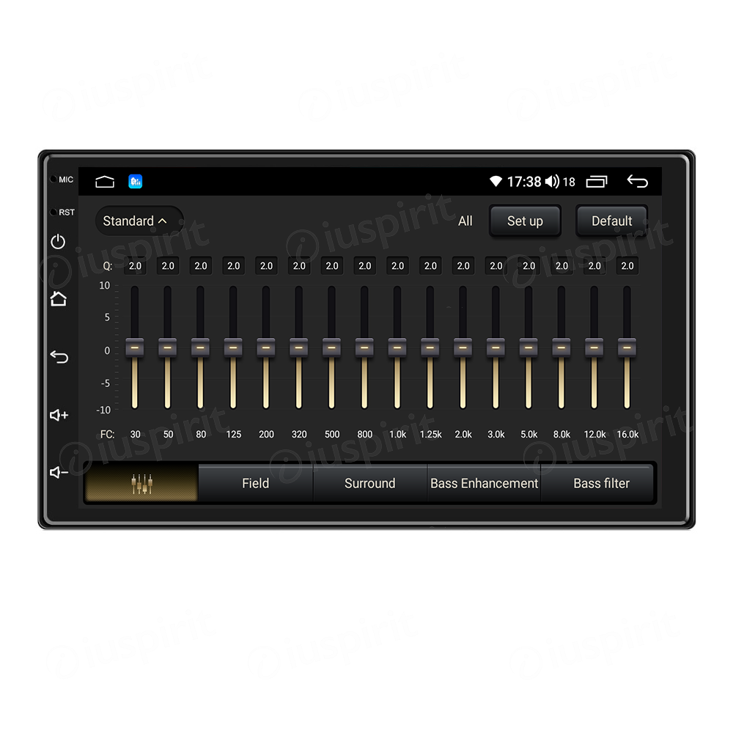Image resolution: width=733 pixels, height=733 pixels.
Task: Tap the volume down side button
Action: tap(59, 473)
